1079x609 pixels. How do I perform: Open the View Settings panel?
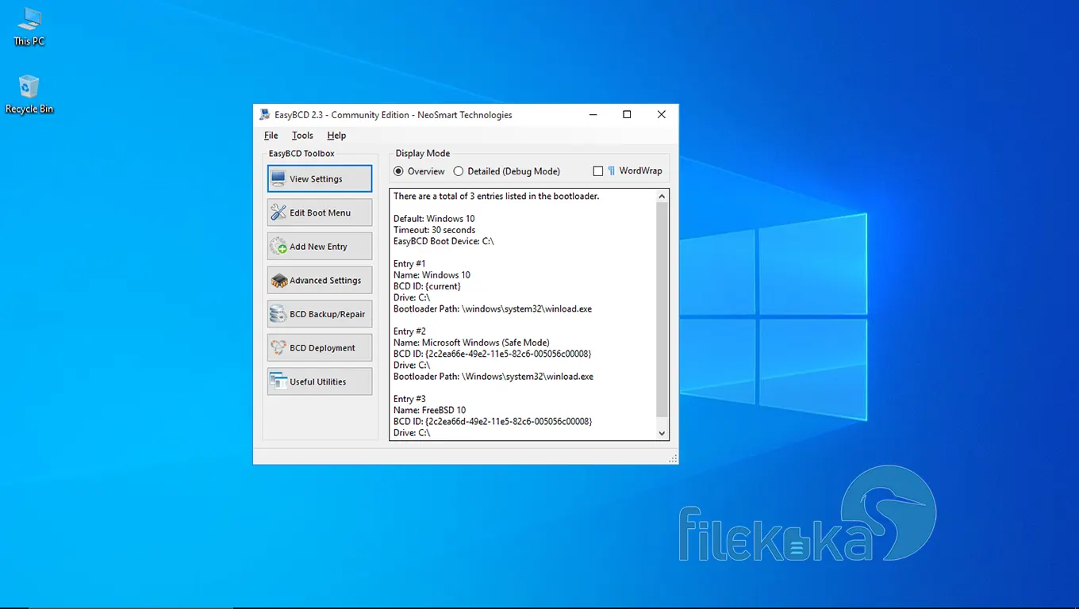[x=319, y=178]
